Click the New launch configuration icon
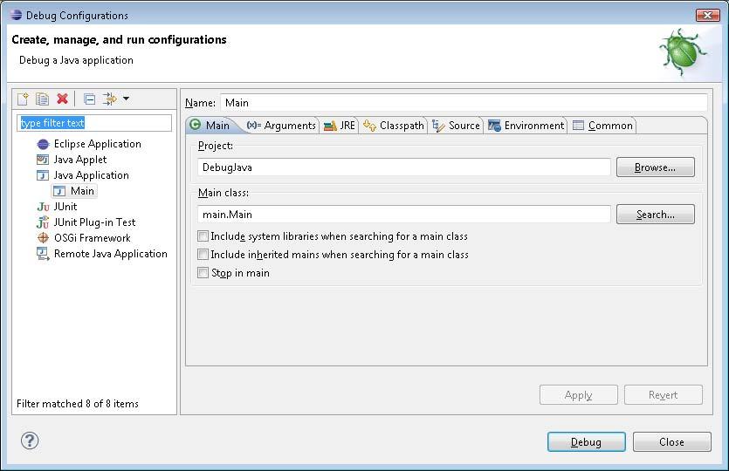The width and height of the screenshot is (729, 471). click(x=23, y=99)
